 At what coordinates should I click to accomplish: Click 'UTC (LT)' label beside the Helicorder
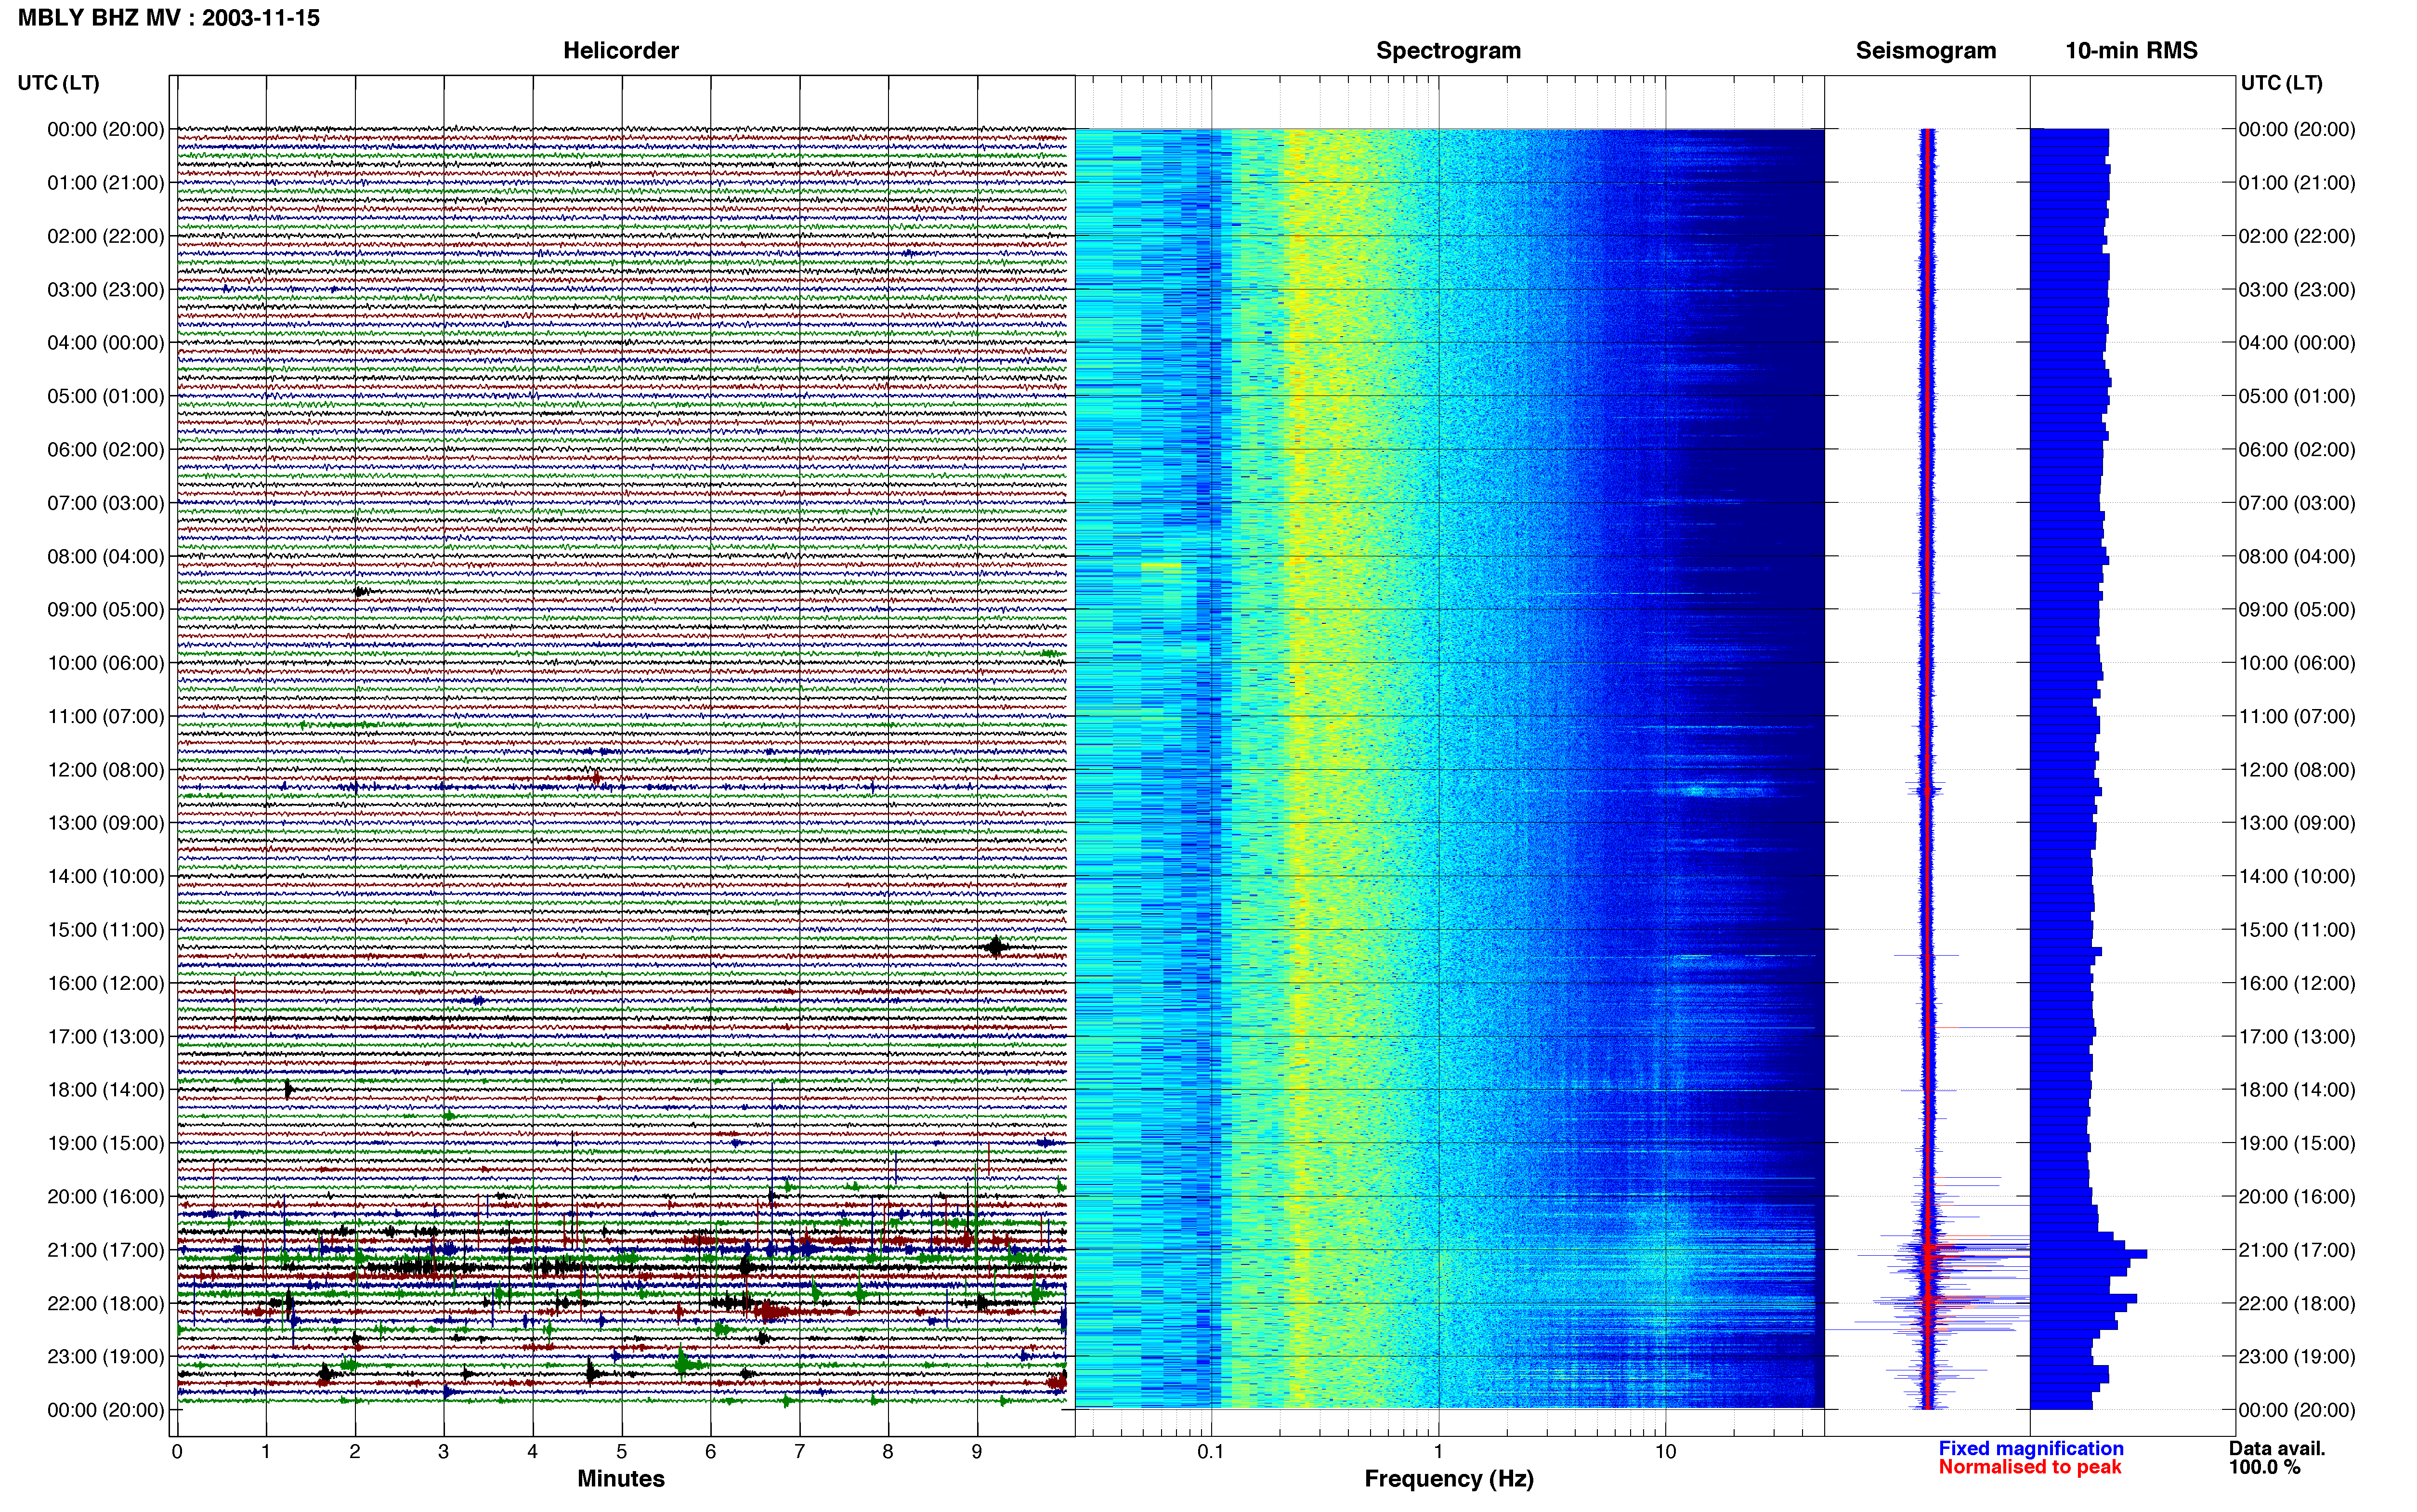pyautogui.click(x=58, y=83)
